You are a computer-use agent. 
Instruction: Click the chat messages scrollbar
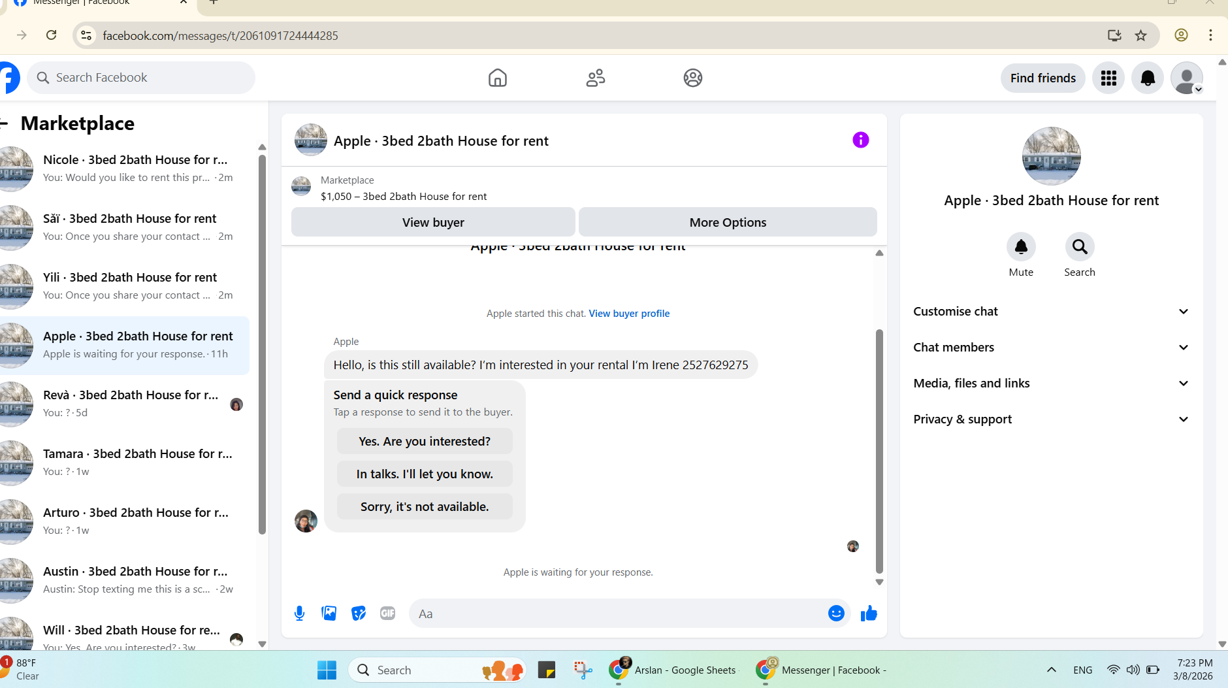tap(879, 451)
